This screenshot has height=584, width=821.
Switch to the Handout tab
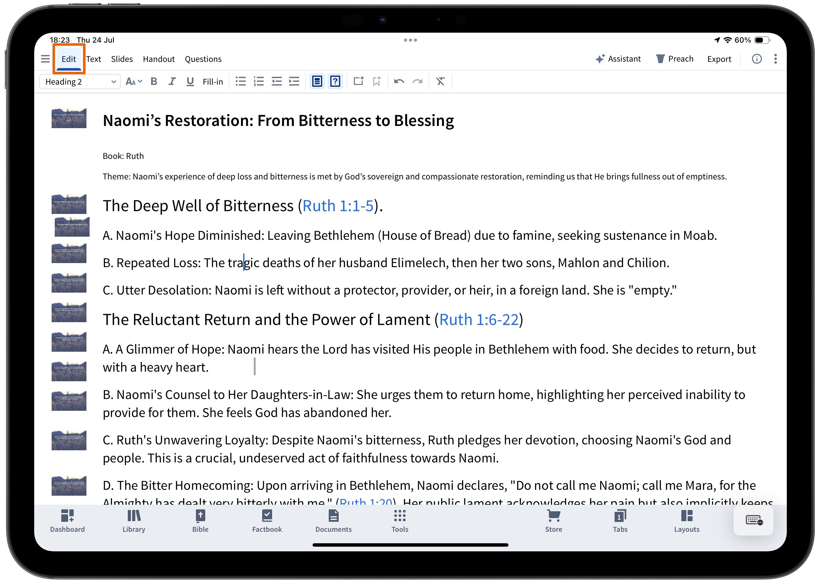pos(159,59)
